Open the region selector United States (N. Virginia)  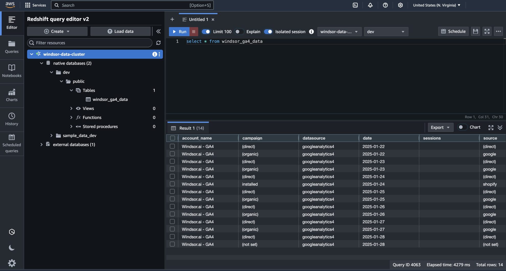(437, 5)
